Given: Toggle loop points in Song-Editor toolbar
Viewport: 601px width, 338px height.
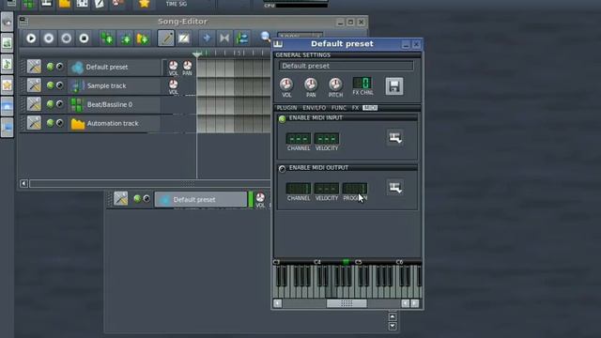Looking at the screenshot, I should [x=224, y=38].
